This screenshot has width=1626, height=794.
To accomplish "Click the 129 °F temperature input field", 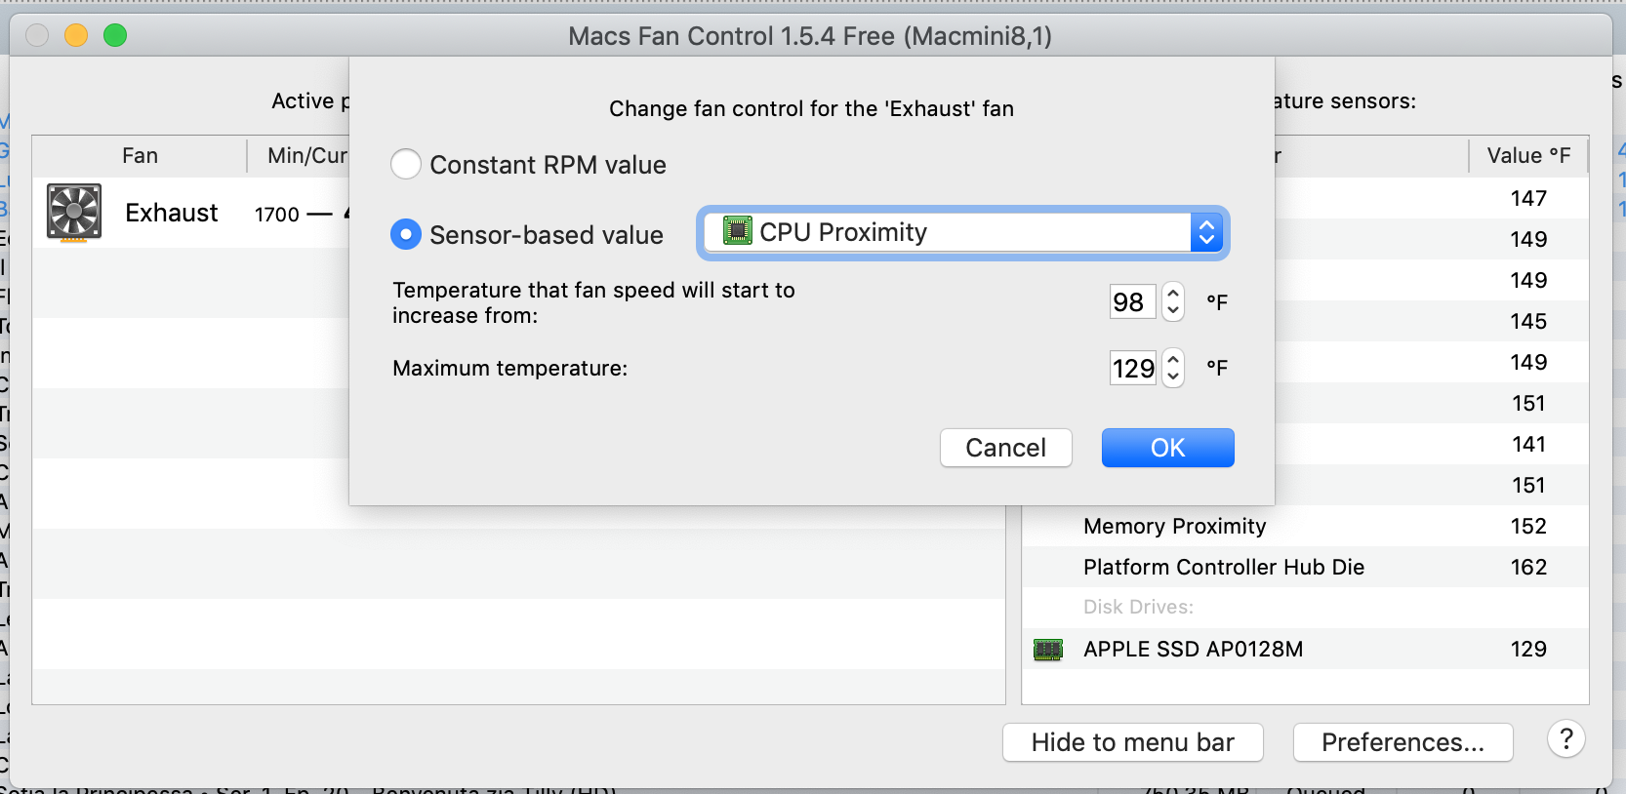I will [1132, 368].
